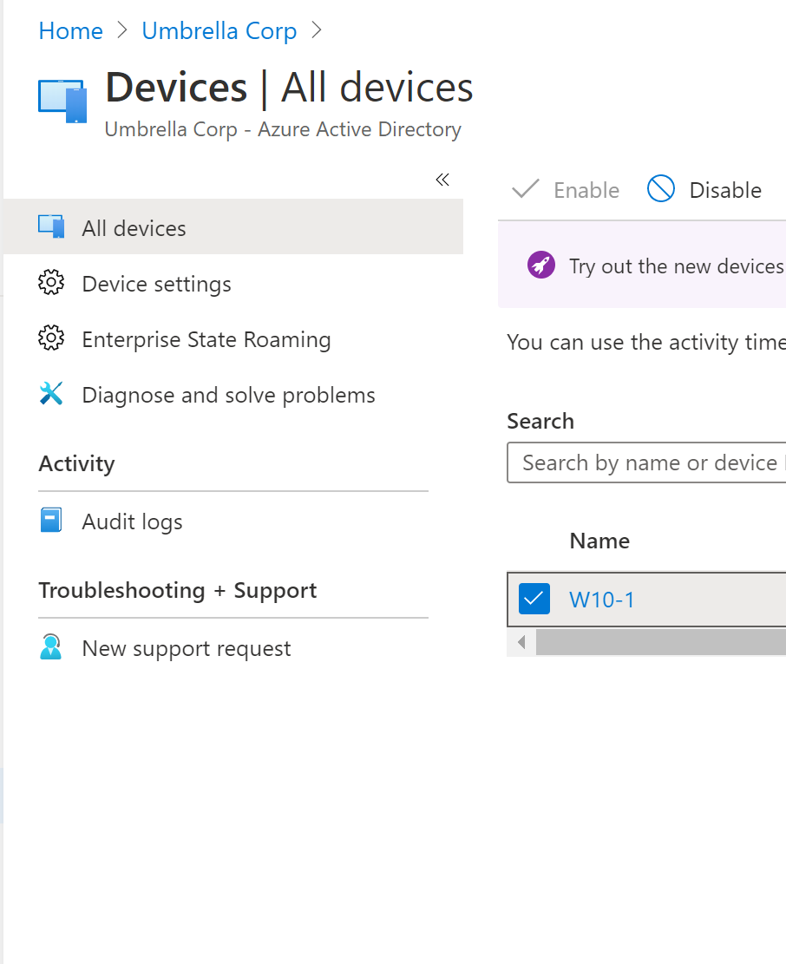Uncheck the W10-1 device checkbox
Viewport: 786px width, 964px height.
534,599
